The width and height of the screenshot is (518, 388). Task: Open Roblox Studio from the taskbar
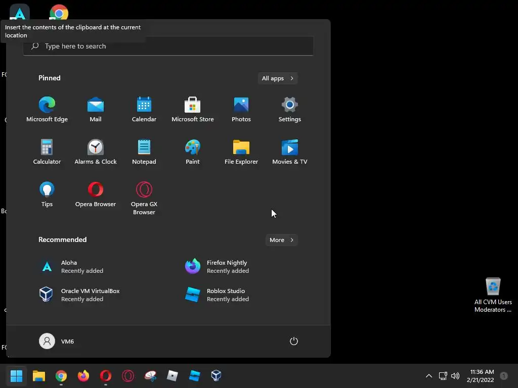(194, 375)
